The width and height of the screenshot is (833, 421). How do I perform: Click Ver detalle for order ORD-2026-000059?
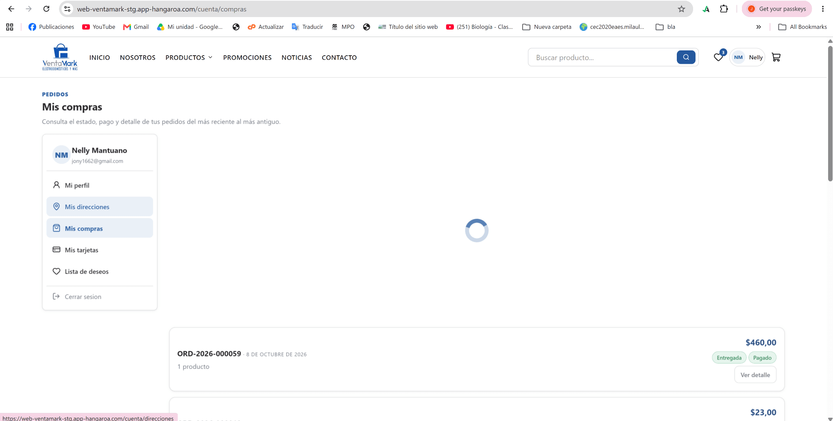click(755, 375)
